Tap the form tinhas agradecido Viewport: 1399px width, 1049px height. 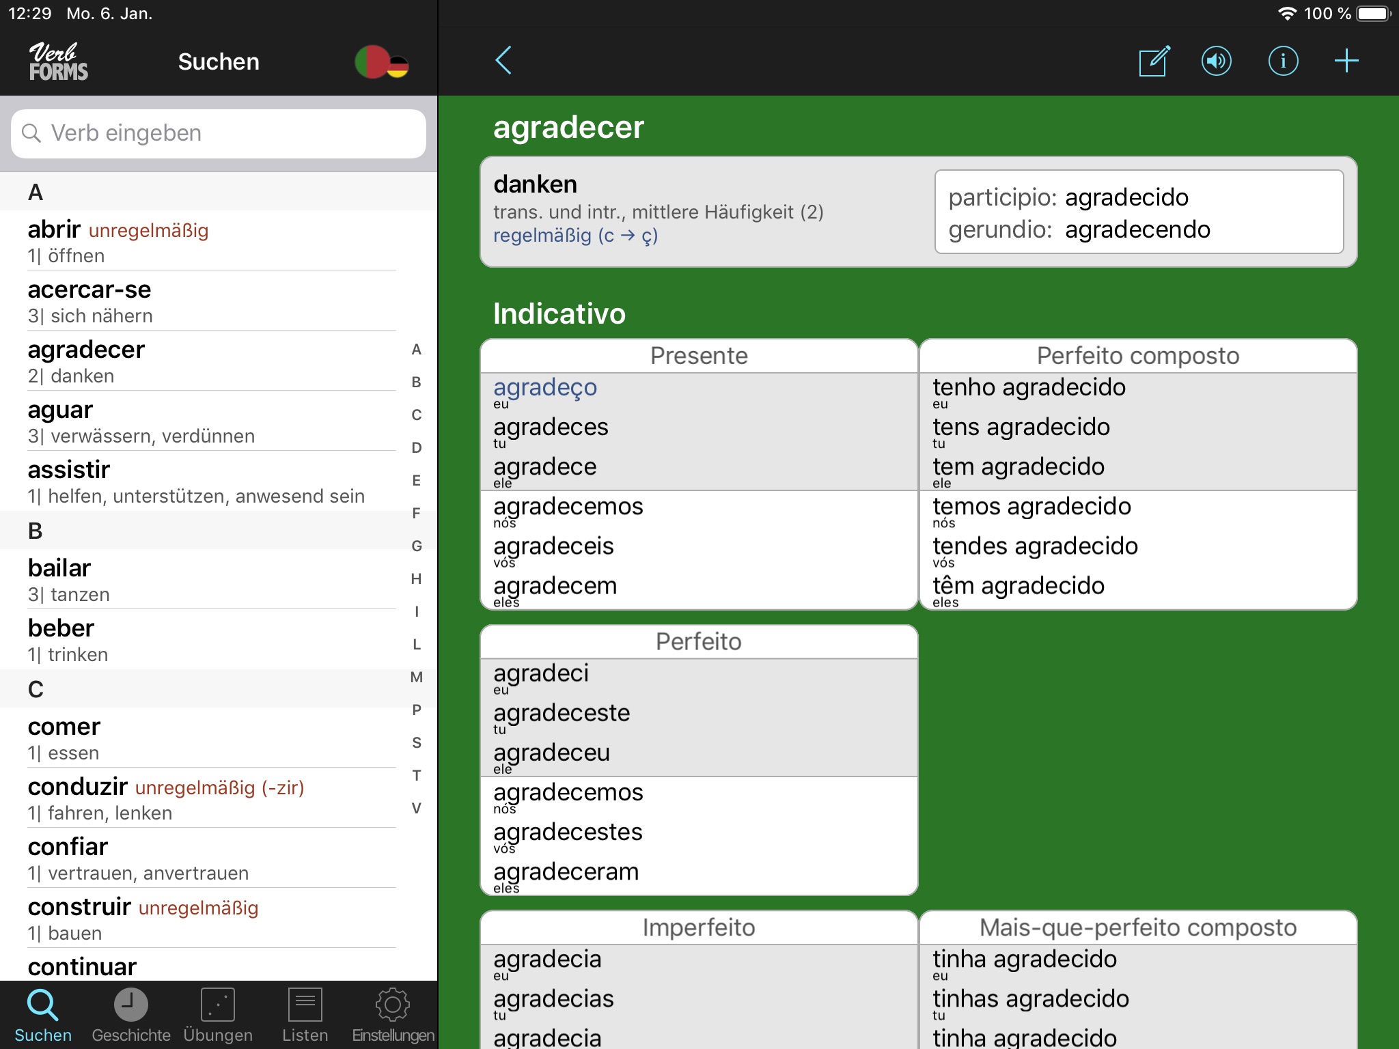pos(1031,999)
